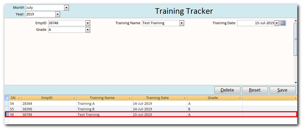This screenshot has height=129, width=302.
Task: Click the date cell in Training B row
Action: click(159, 109)
